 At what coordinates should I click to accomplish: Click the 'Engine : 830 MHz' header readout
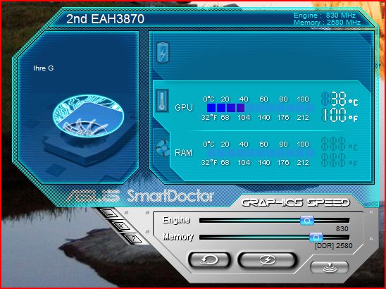coord(325,16)
